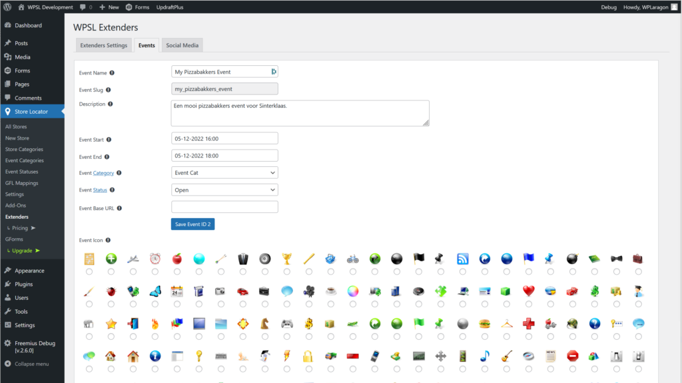682x383 pixels.
Task: Click the red heart event icon
Action: pos(528,291)
